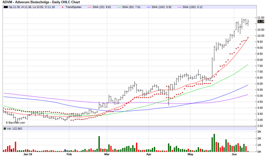Click the 'Jun' date axis label
267x162 pixels.
tap(234, 155)
